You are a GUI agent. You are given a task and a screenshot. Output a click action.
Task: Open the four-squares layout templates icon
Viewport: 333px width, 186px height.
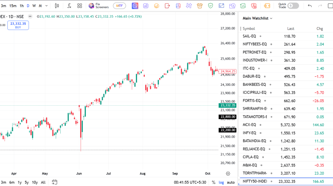(x=80, y=6)
